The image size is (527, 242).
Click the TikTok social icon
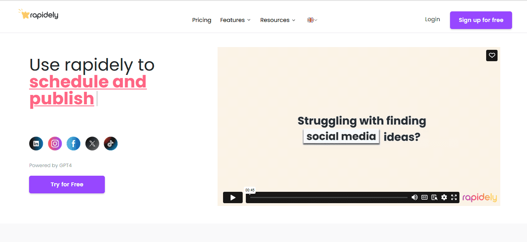[x=111, y=144]
